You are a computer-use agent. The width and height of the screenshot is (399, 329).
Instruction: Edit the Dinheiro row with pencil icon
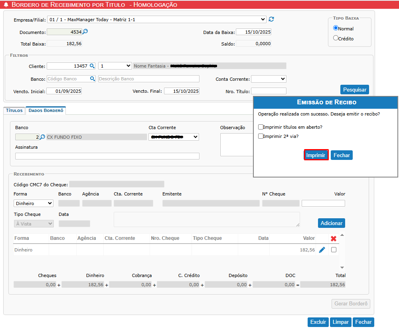click(x=322, y=250)
